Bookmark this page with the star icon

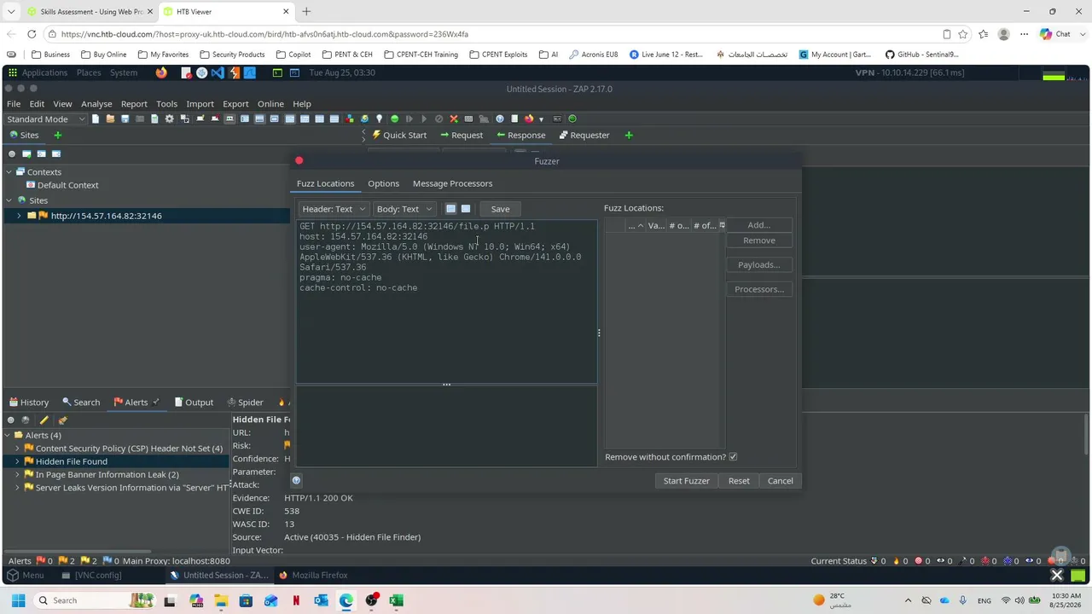click(x=963, y=34)
